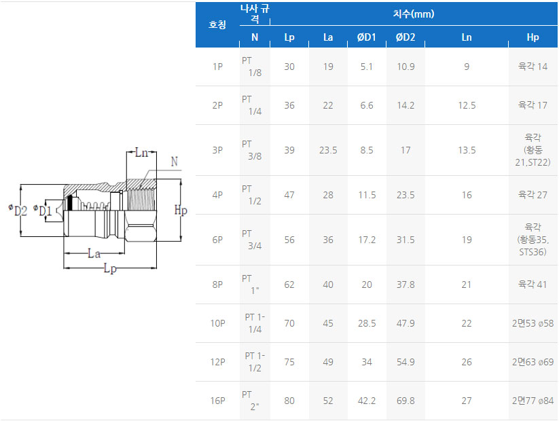Click the PT 1-1/2 thread size cell
This screenshot has height=421, width=559.
(x=255, y=362)
